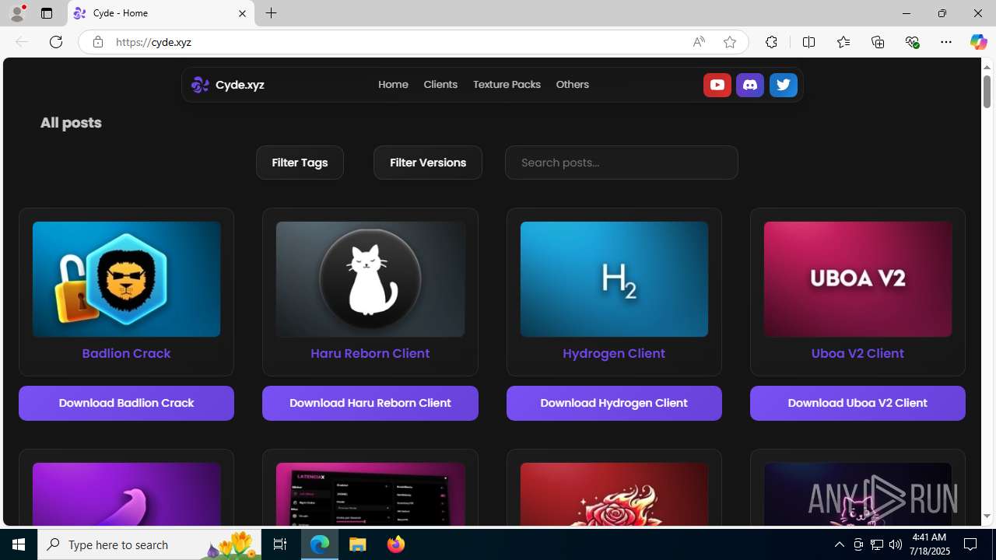Select the Cyde - Home tab
Image resolution: width=996 pixels, height=560 pixels.
pyautogui.click(x=161, y=13)
